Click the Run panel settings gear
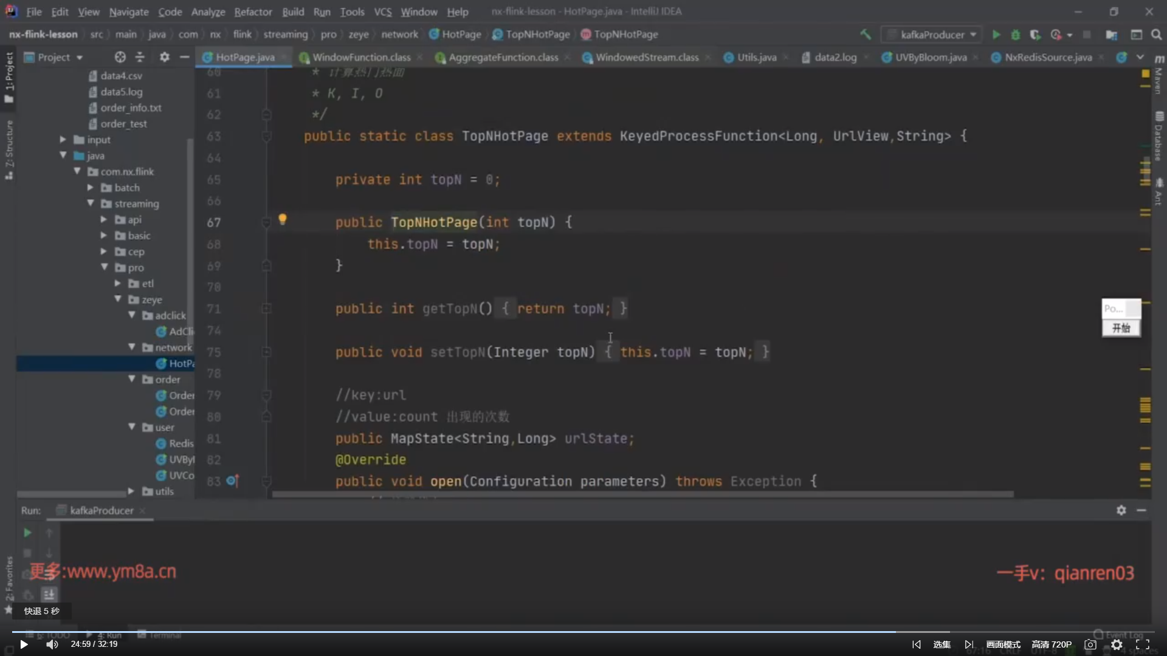This screenshot has width=1167, height=656. (1121, 510)
